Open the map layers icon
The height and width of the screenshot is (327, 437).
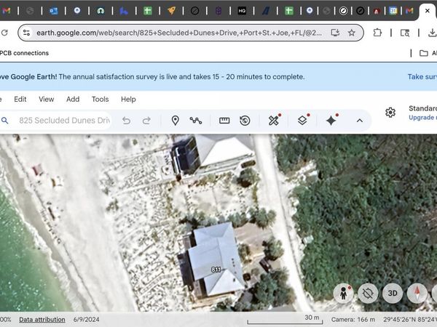click(302, 121)
